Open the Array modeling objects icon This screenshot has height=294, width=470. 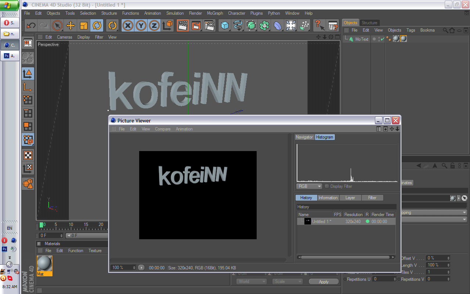[x=264, y=25]
